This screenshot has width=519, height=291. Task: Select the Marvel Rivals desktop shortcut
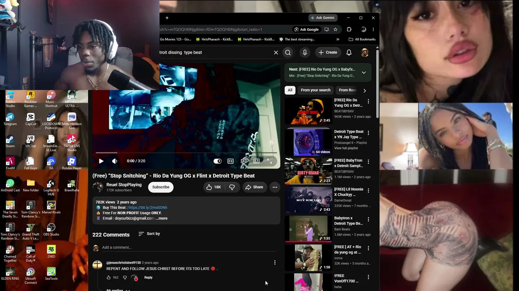pyautogui.click(x=51, y=208)
